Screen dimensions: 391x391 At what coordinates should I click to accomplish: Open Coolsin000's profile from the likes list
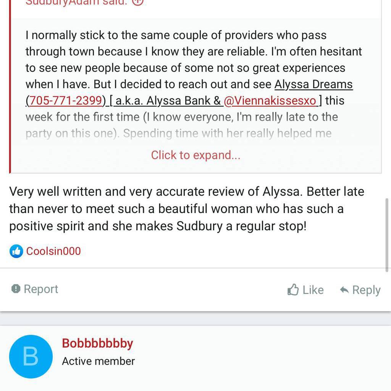click(53, 251)
